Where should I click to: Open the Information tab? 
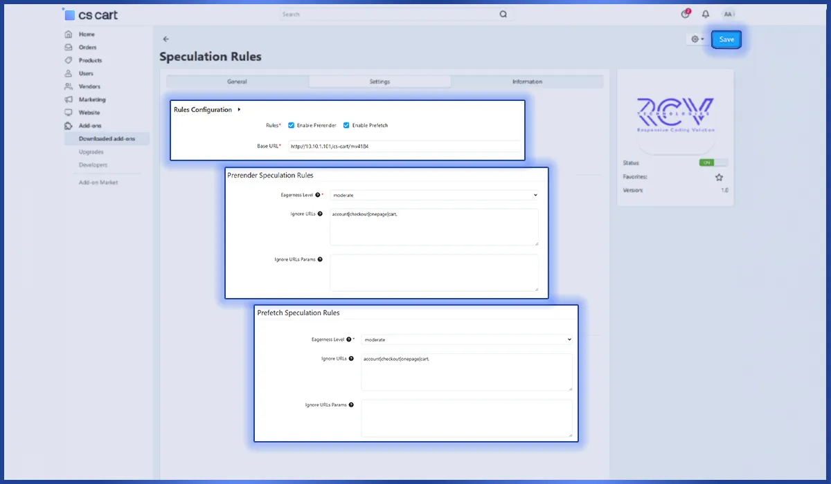click(x=527, y=82)
